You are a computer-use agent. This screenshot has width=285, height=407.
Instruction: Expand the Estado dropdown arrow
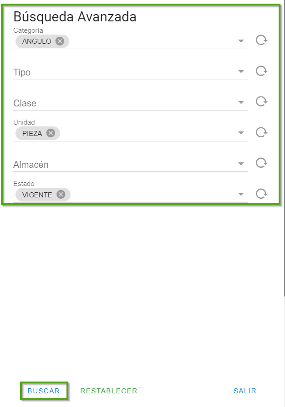tap(241, 195)
